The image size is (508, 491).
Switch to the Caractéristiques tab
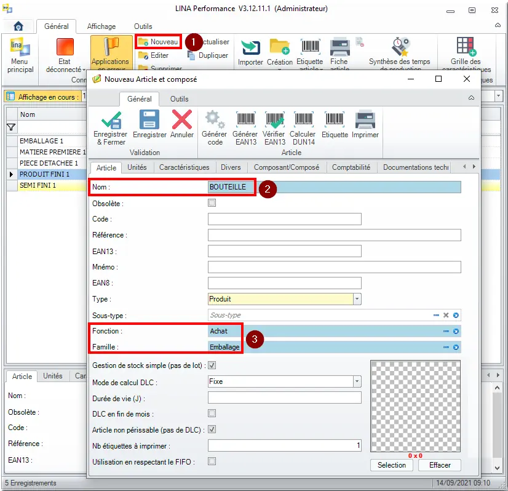pos(184,167)
